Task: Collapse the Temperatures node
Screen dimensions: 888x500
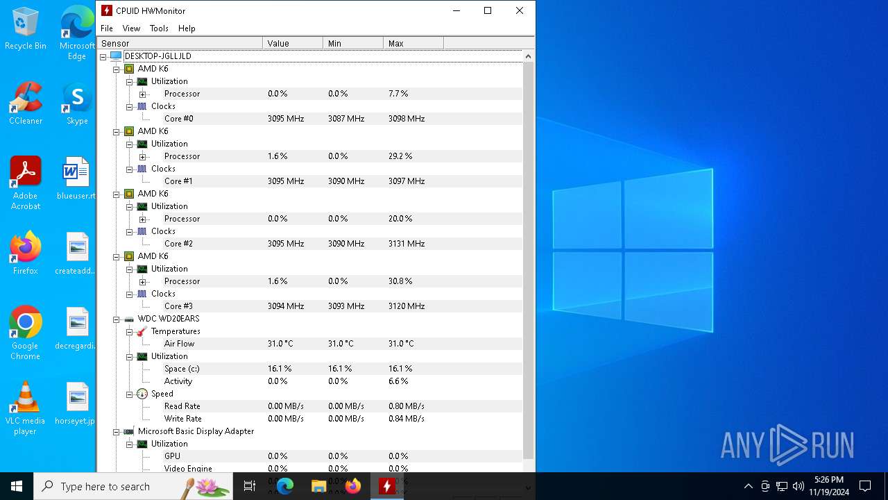Action: click(x=130, y=331)
